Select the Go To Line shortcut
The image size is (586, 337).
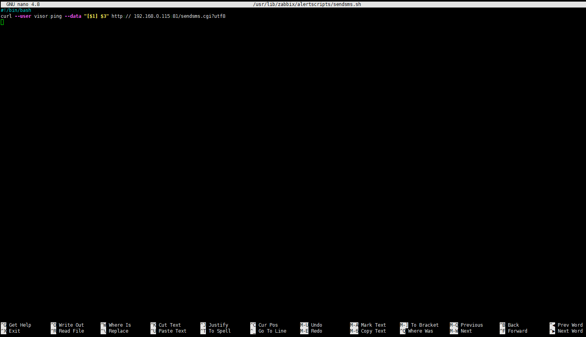point(272,331)
